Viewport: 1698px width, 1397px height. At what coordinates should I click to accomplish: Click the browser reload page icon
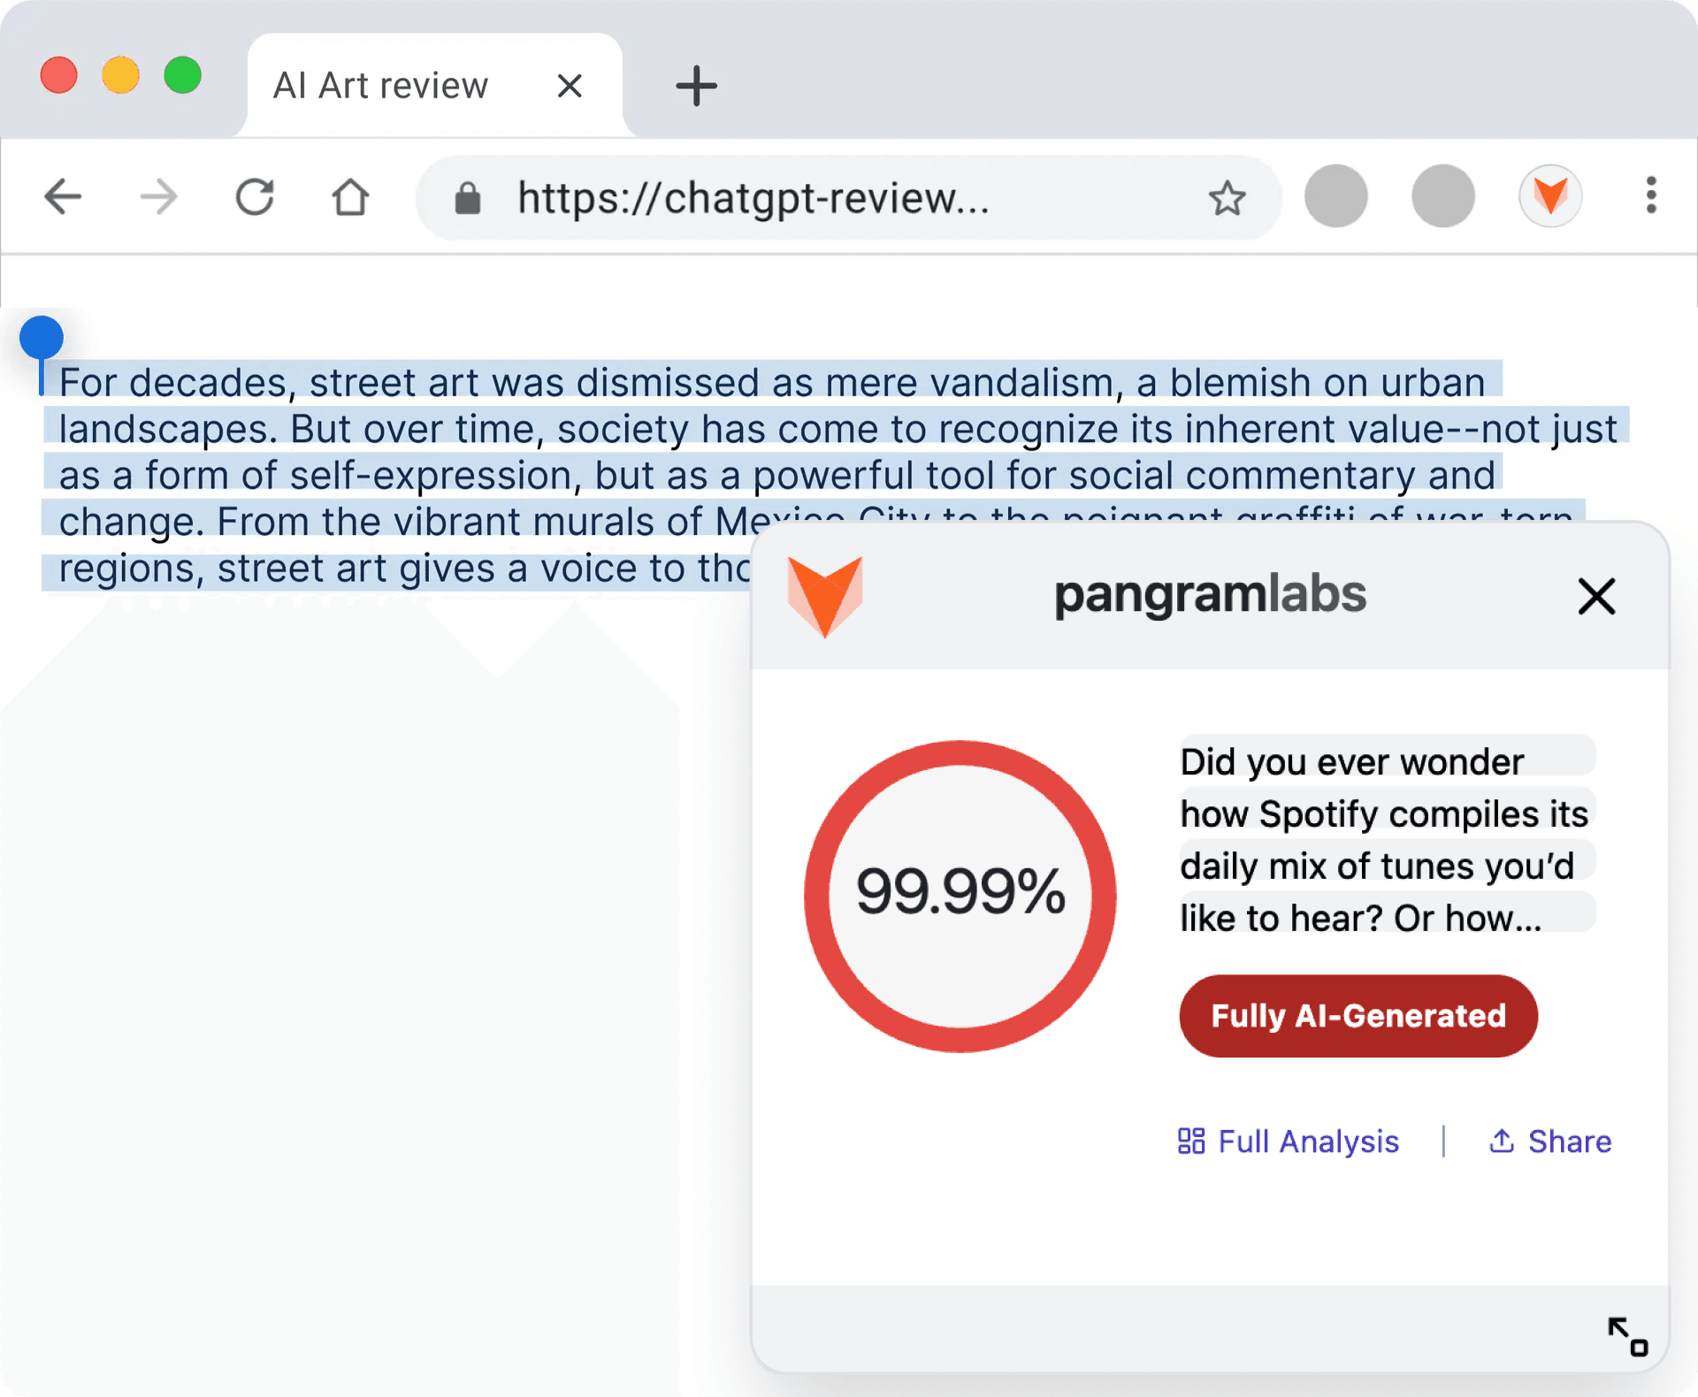coord(255,196)
